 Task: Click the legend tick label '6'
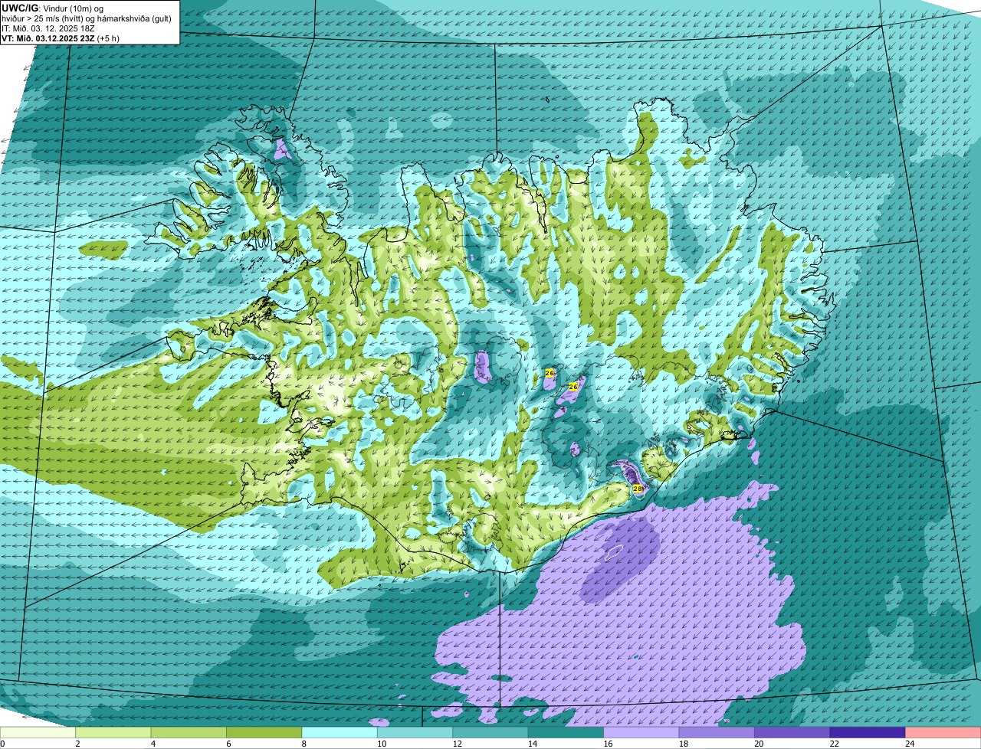click(227, 744)
